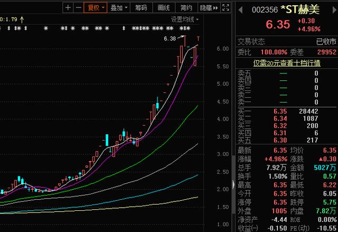Click the stock name *ST赫美
338x232 pixels.
pyautogui.click(x=300, y=10)
